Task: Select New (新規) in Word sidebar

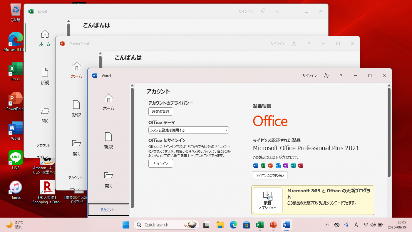Action: click(x=108, y=141)
